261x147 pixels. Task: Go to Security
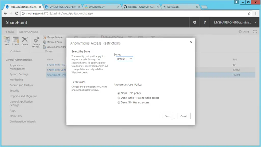(x=14, y=91)
